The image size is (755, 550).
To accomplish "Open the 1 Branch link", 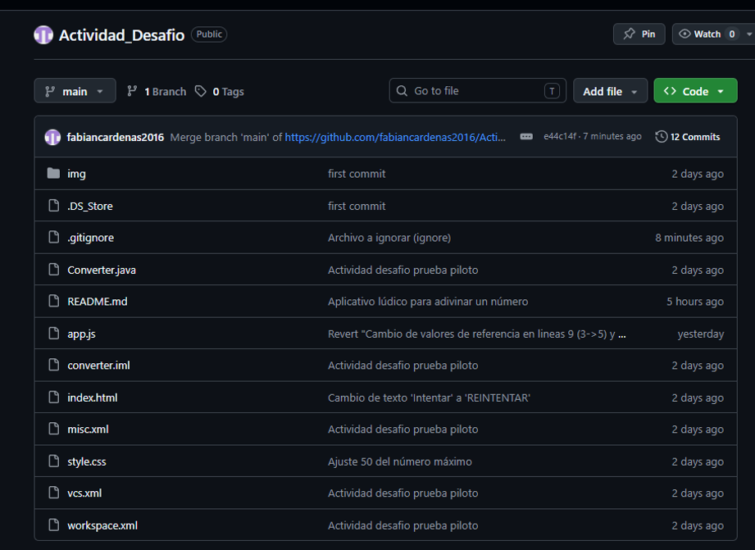I will tap(157, 91).
